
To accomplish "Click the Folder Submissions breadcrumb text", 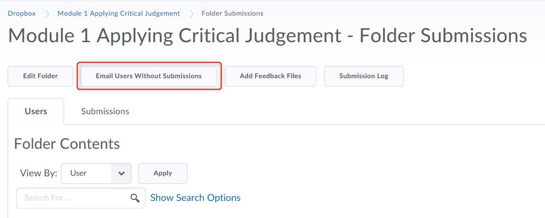I will point(232,13).
